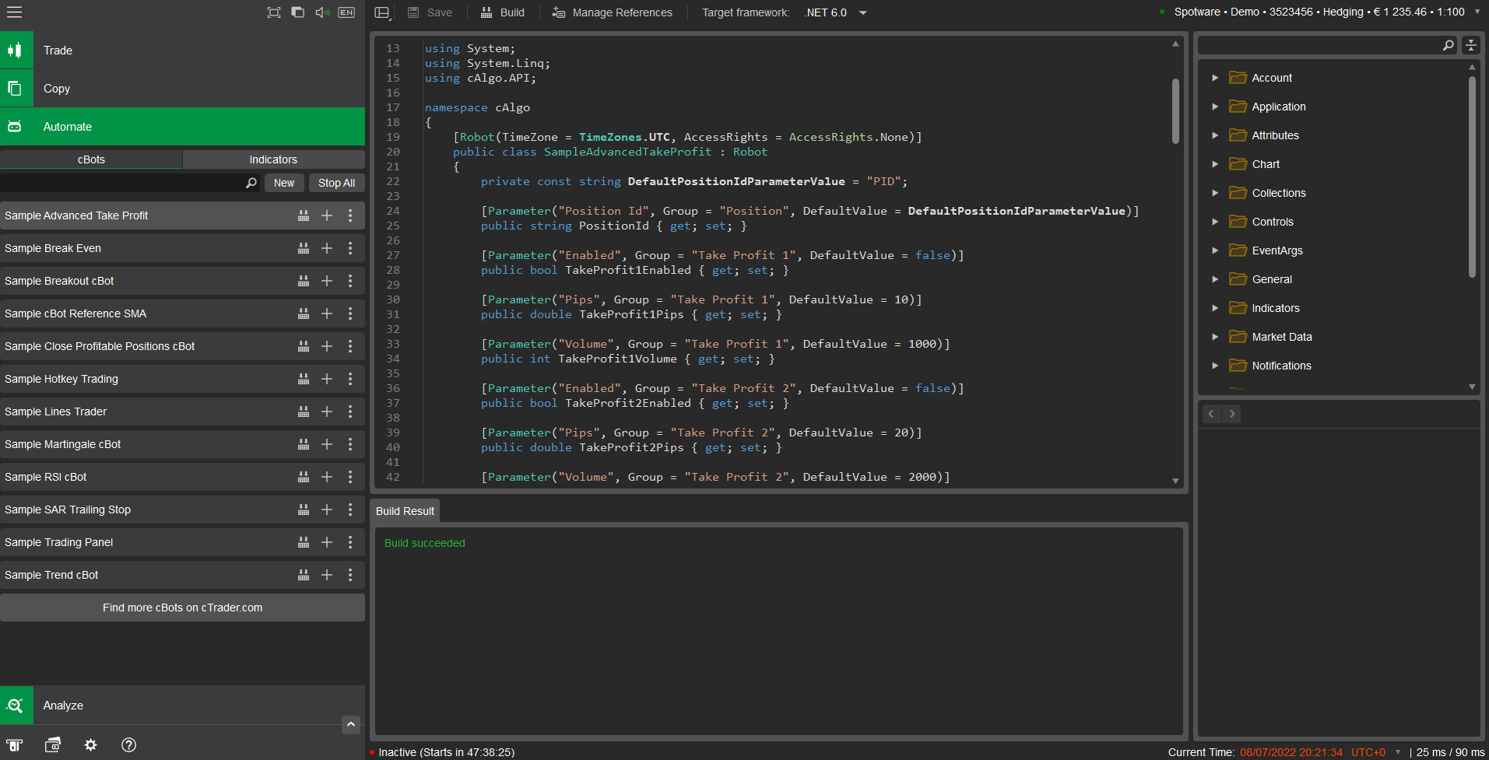The image size is (1489, 760).
Task: Toggle the sound speaker icon
Action: pos(322,12)
